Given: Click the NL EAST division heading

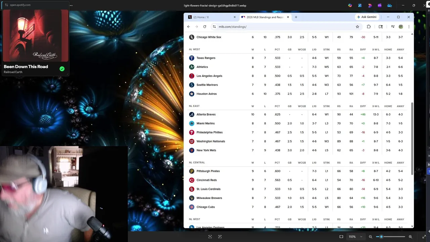Looking at the screenshot, I should [x=194, y=106].
